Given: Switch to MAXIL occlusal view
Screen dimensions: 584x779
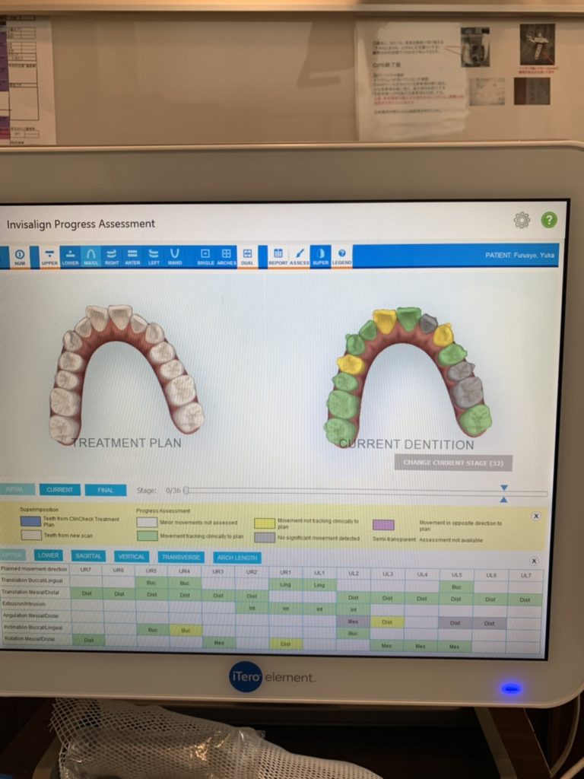Looking at the screenshot, I should tap(91, 256).
